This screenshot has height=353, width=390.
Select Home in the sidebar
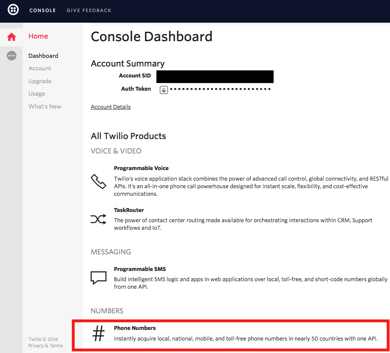(x=38, y=36)
